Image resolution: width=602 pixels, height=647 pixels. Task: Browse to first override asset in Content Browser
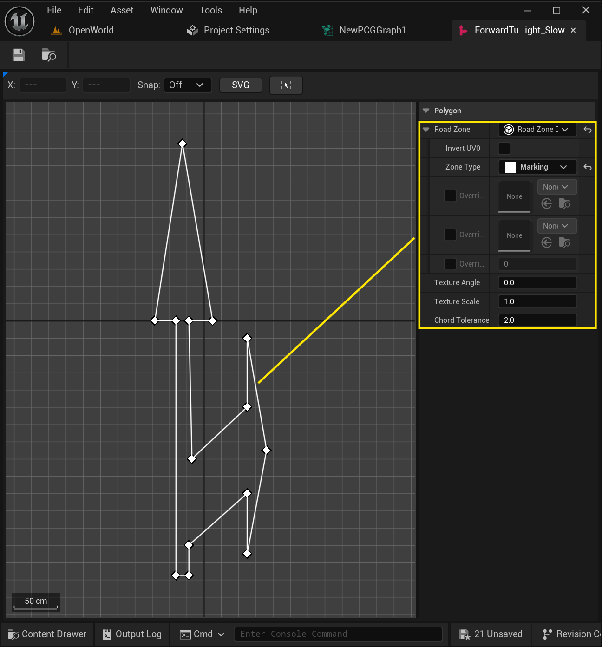pos(565,203)
